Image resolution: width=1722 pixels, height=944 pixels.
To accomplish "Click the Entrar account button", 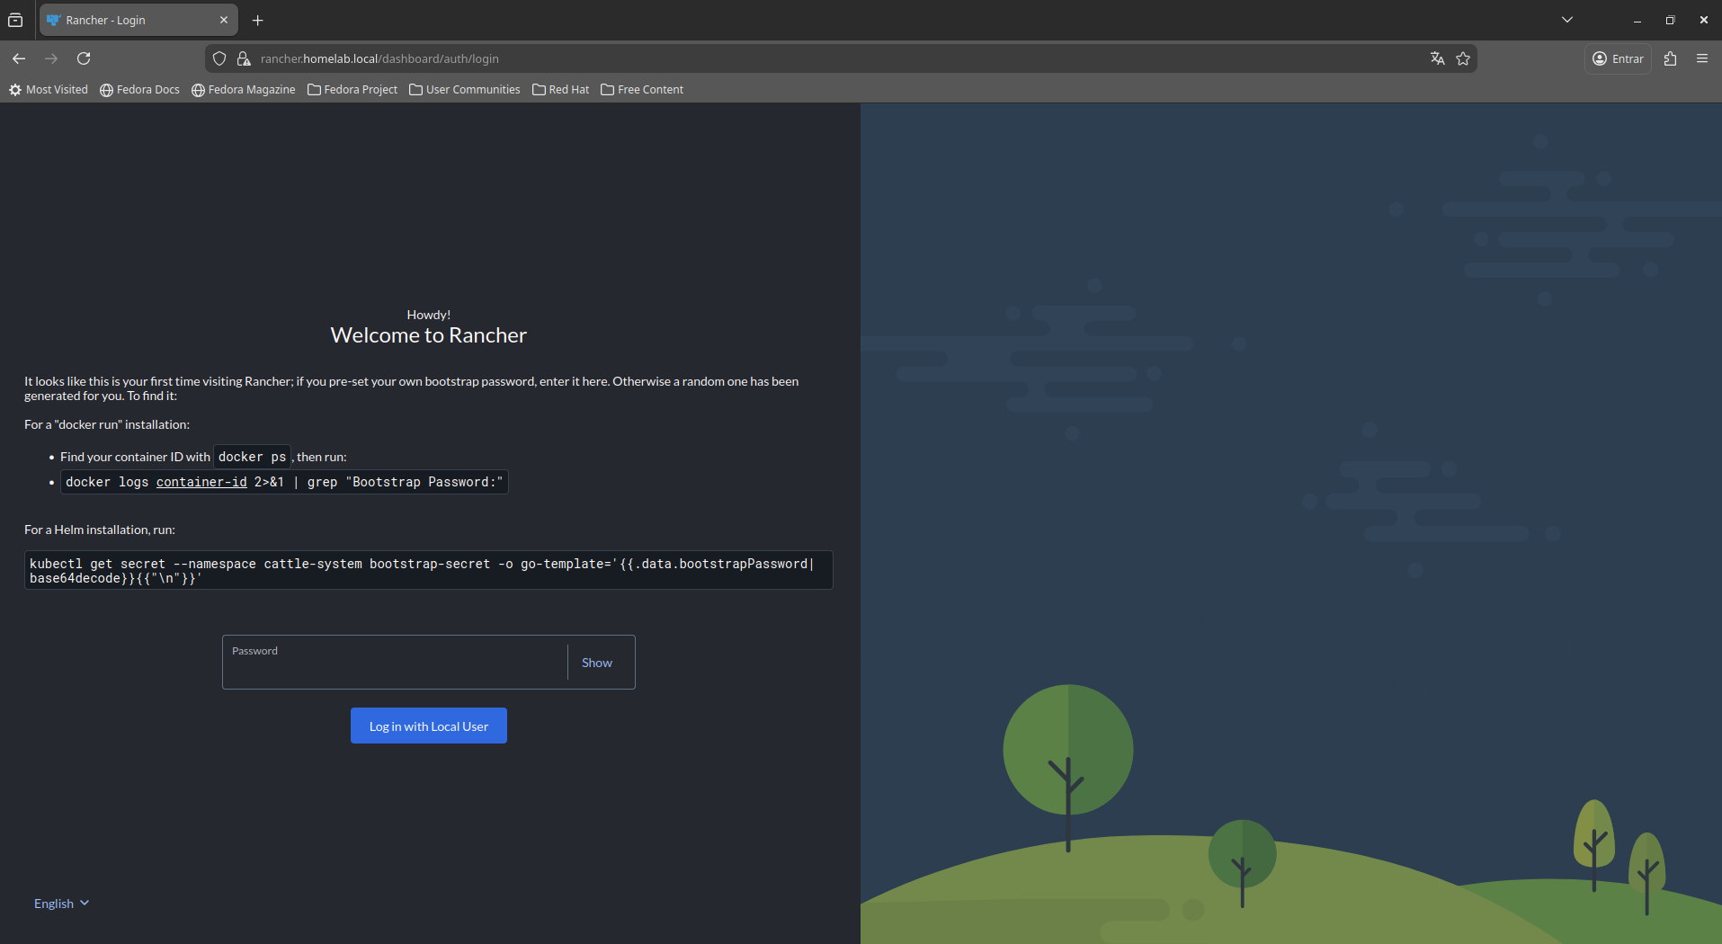I will pyautogui.click(x=1618, y=58).
